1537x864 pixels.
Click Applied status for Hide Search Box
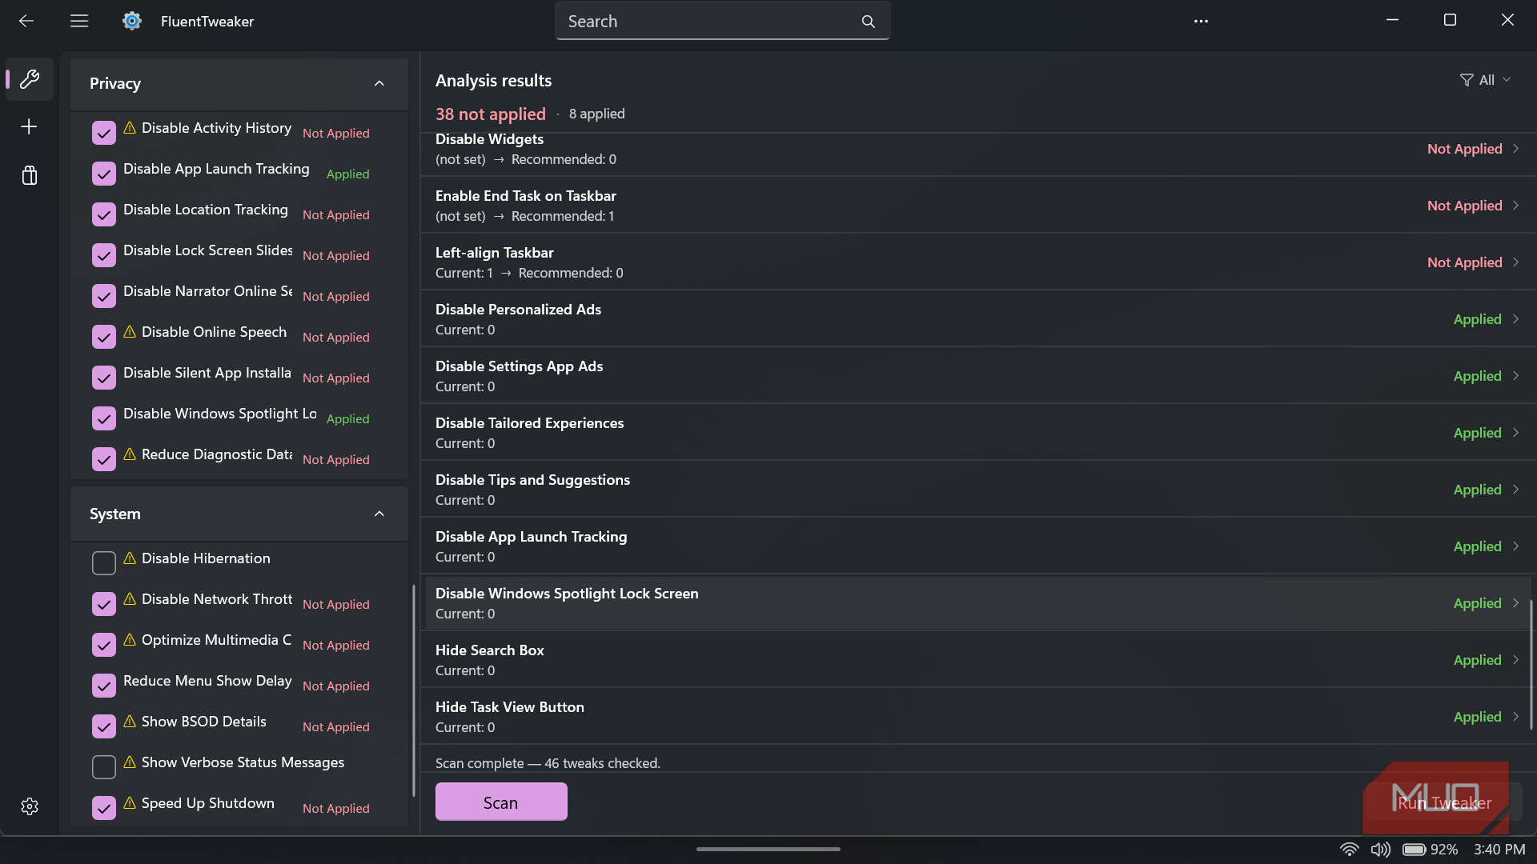1477,660
